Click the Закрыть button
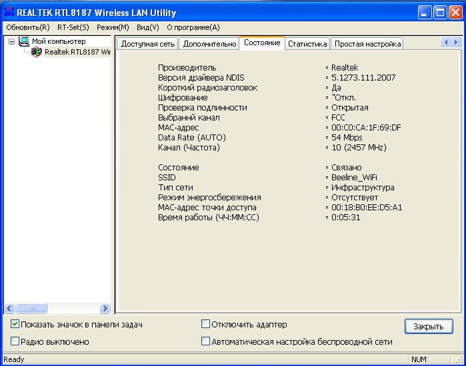466x366 pixels. click(429, 327)
